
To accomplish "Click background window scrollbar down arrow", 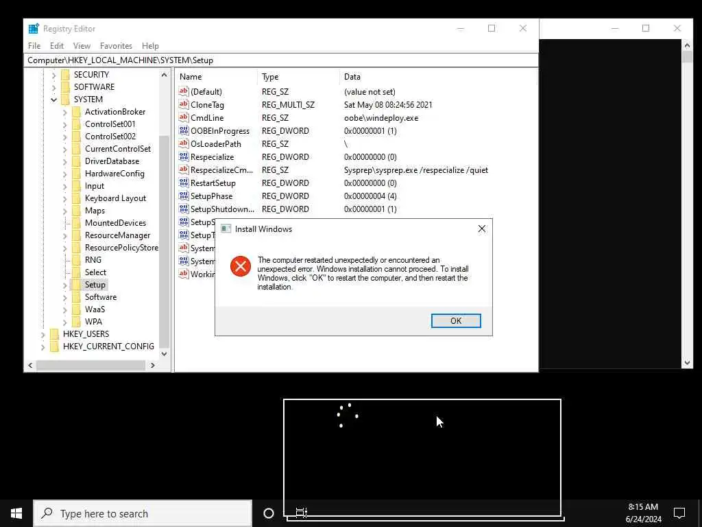I will (x=687, y=363).
